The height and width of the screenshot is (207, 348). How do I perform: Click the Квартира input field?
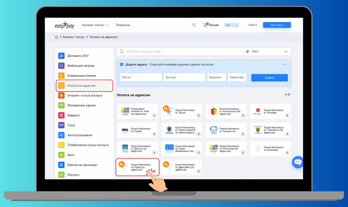237,77
